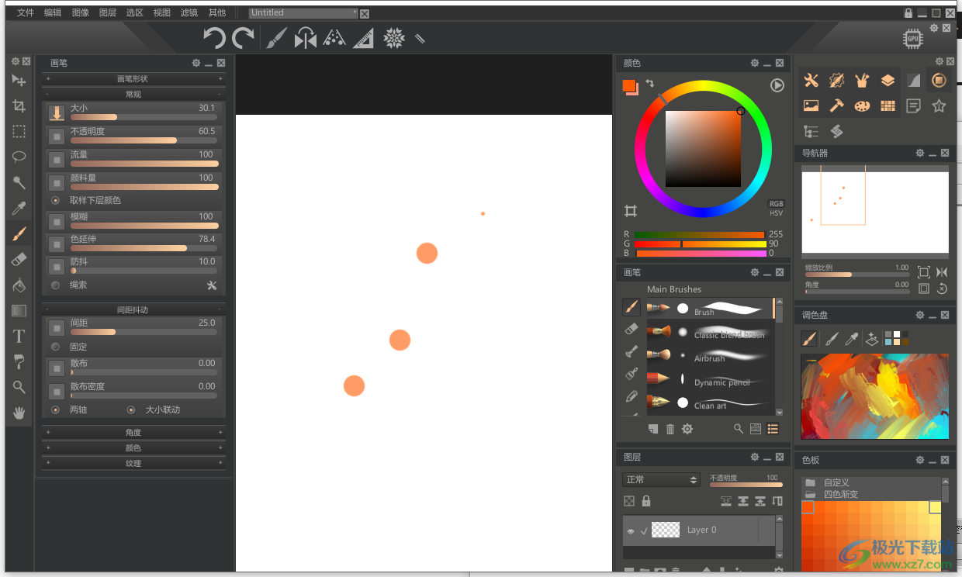Screen dimensions: 962x577
Task: Open the 文件 menu
Action: click(x=26, y=12)
